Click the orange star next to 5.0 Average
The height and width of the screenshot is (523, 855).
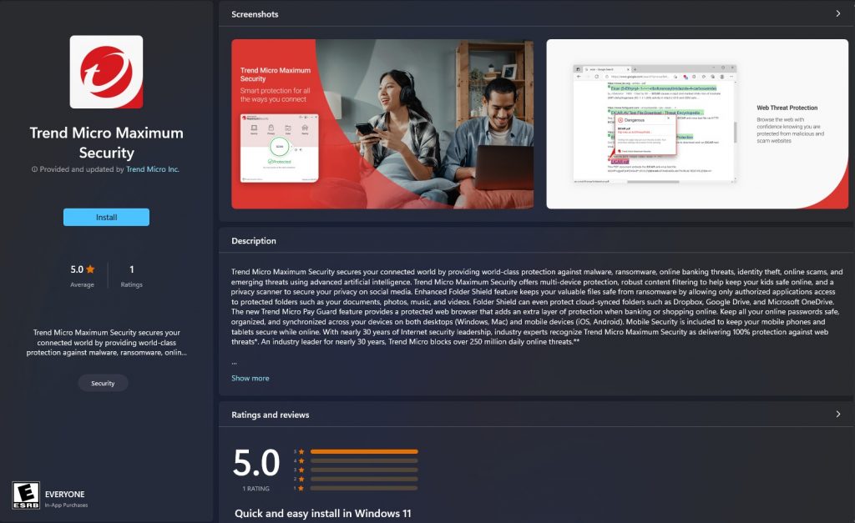pos(90,269)
